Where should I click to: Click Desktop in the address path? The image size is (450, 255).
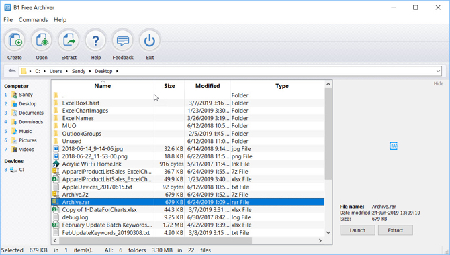(x=103, y=71)
